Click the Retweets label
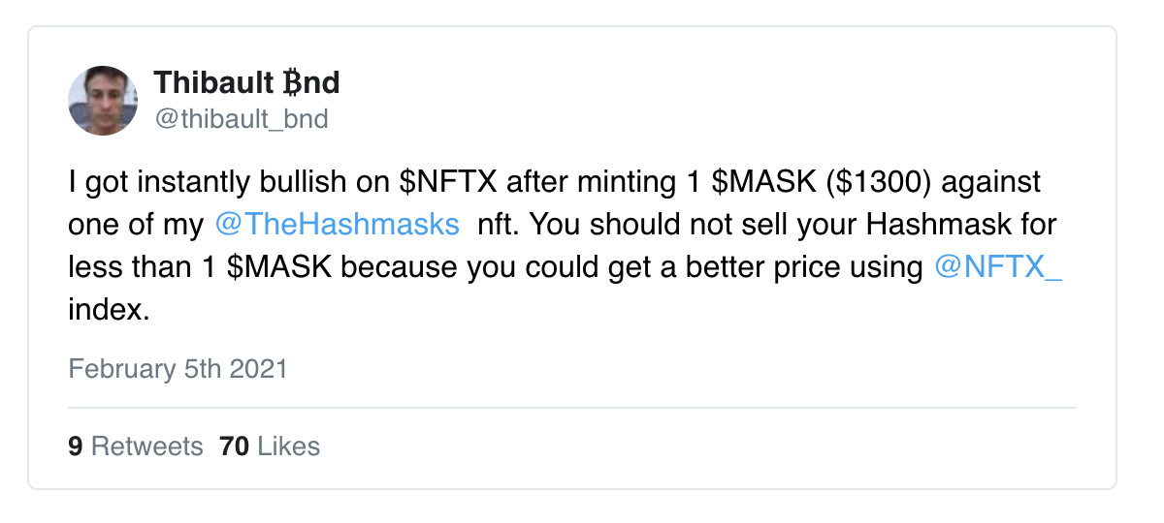This screenshot has width=1164, height=523. click(146, 446)
